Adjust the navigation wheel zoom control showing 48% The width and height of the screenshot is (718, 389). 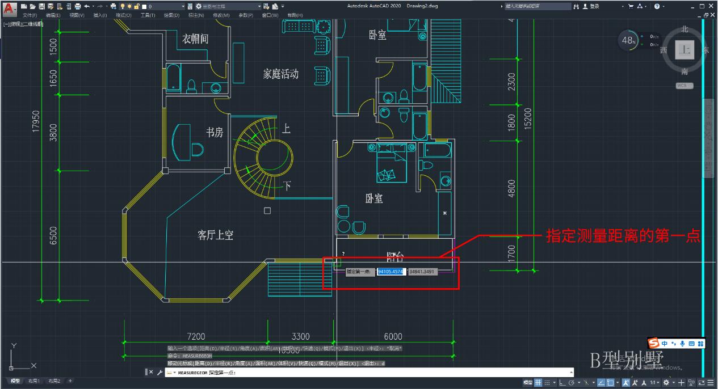point(628,41)
